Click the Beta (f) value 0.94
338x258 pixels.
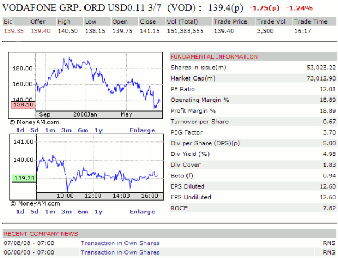330,176
